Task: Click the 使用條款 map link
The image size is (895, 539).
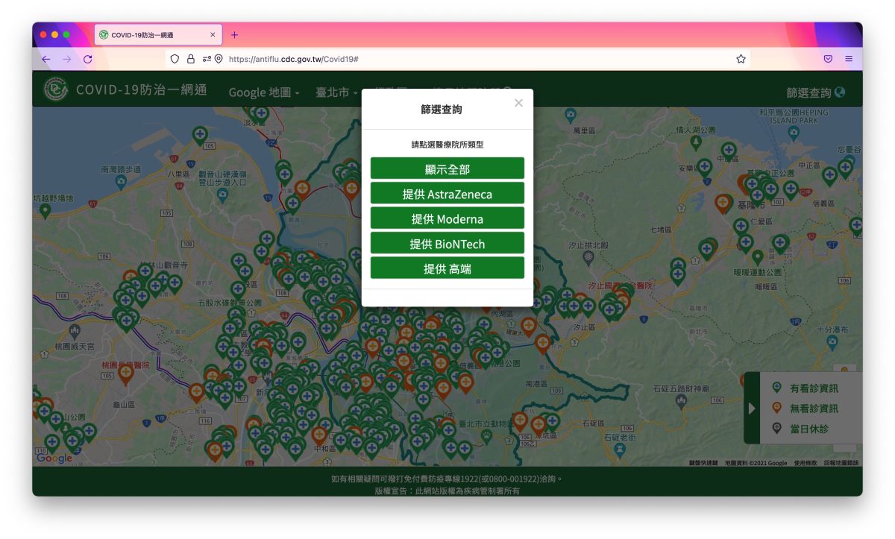Action: (805, 463)
